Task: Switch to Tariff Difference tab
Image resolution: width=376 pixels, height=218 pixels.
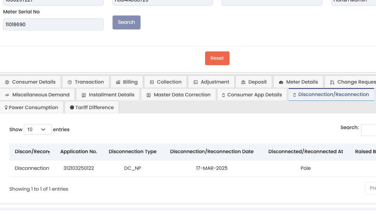Action: 92,107
